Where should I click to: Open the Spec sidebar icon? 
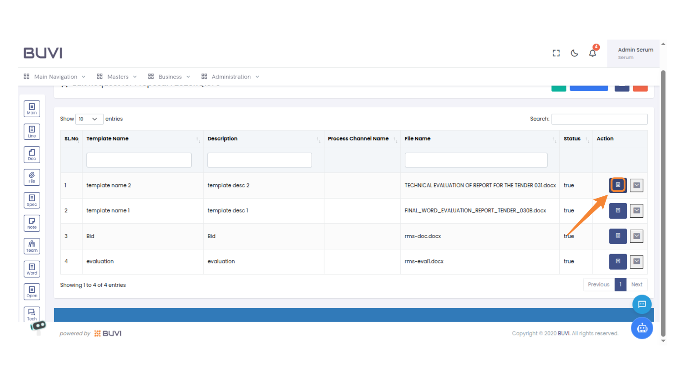[x=32, y=200]
